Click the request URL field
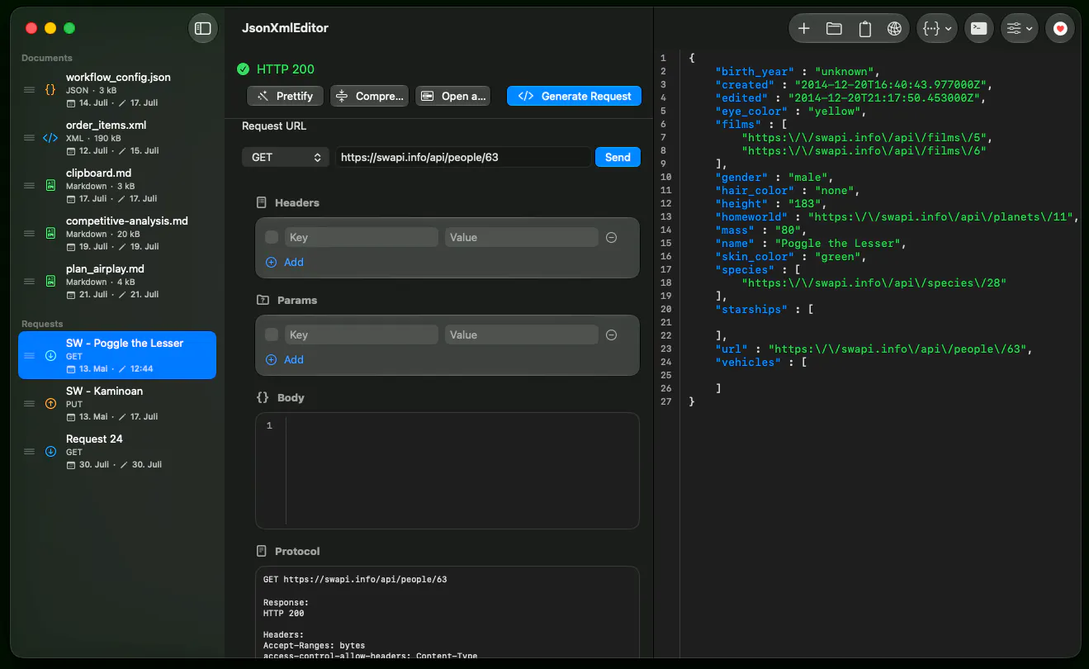Screen dimensions: 1089x669 pyautogui.click(x=463, y=157)
